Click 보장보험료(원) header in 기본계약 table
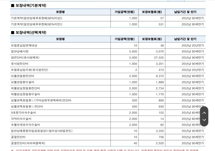 [152, 12]
